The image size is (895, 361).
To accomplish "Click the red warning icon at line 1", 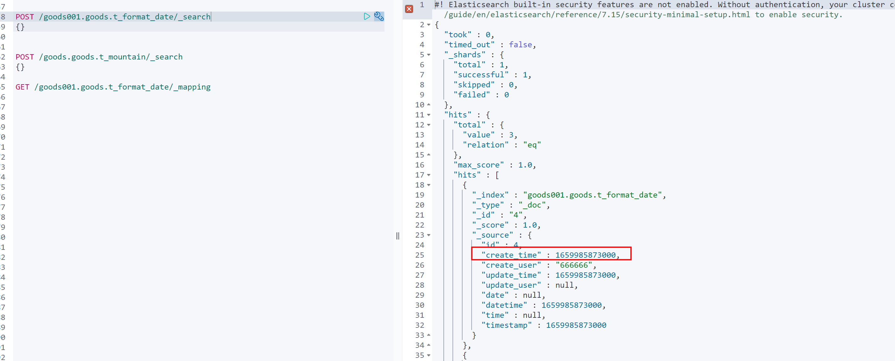I will pyautogui.click(x=409, y=9).
